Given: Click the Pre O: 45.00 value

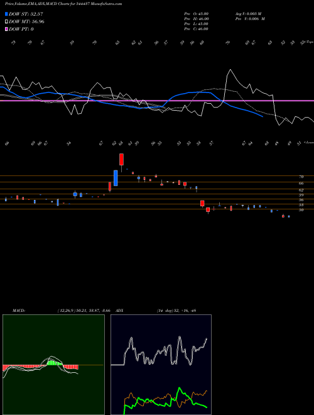Looking at the screenshot, I should [197, 14].
